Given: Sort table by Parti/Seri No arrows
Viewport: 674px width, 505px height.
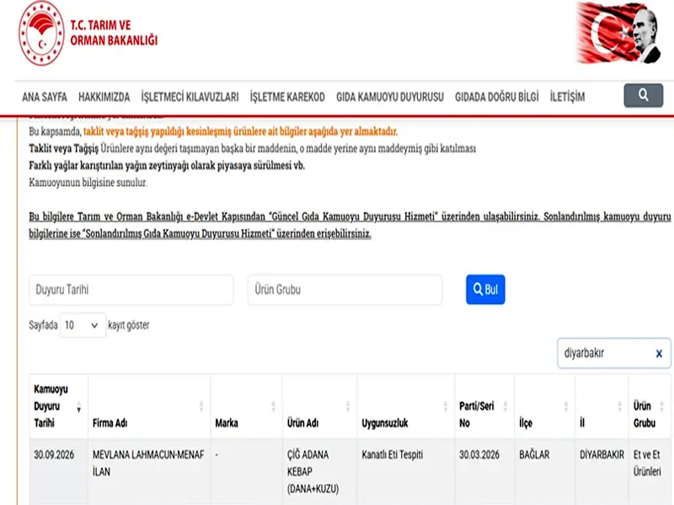Looking at the screenshot, I should pyautogui.click(x=505, y=407).
